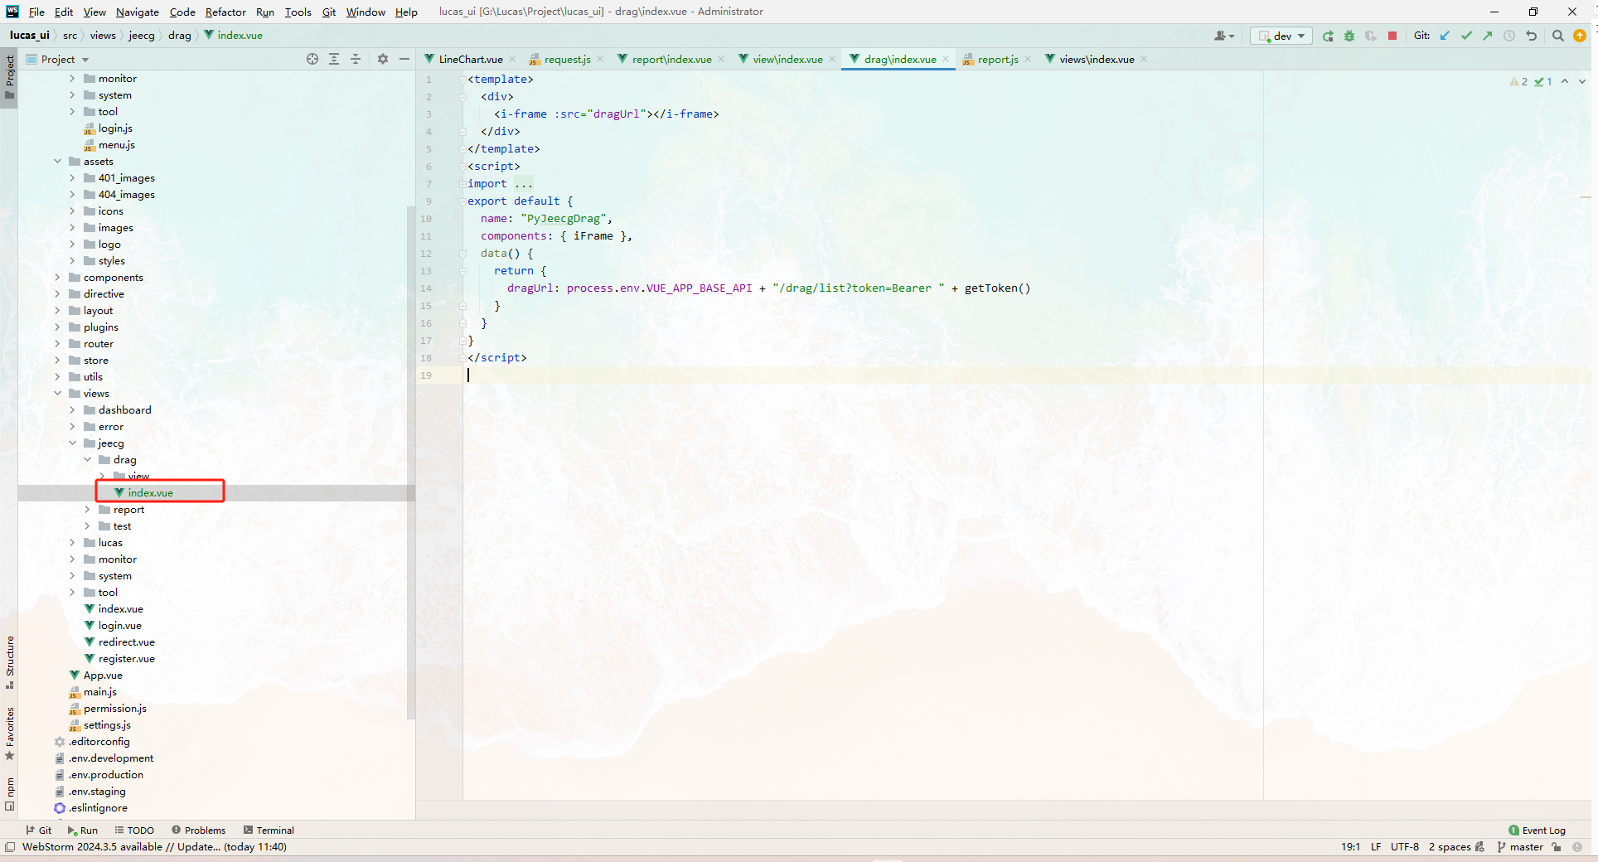Open the Run tool window

pyautogui.click(x=82, y=830)
